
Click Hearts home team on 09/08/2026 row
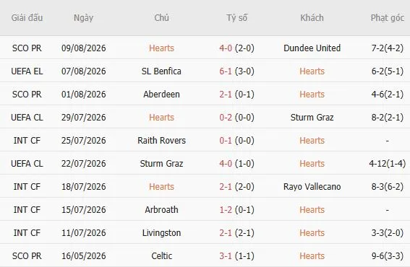point(161,48)
